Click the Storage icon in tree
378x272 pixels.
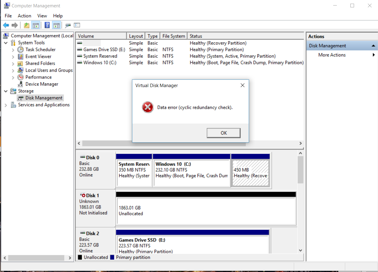click(13, 91)
